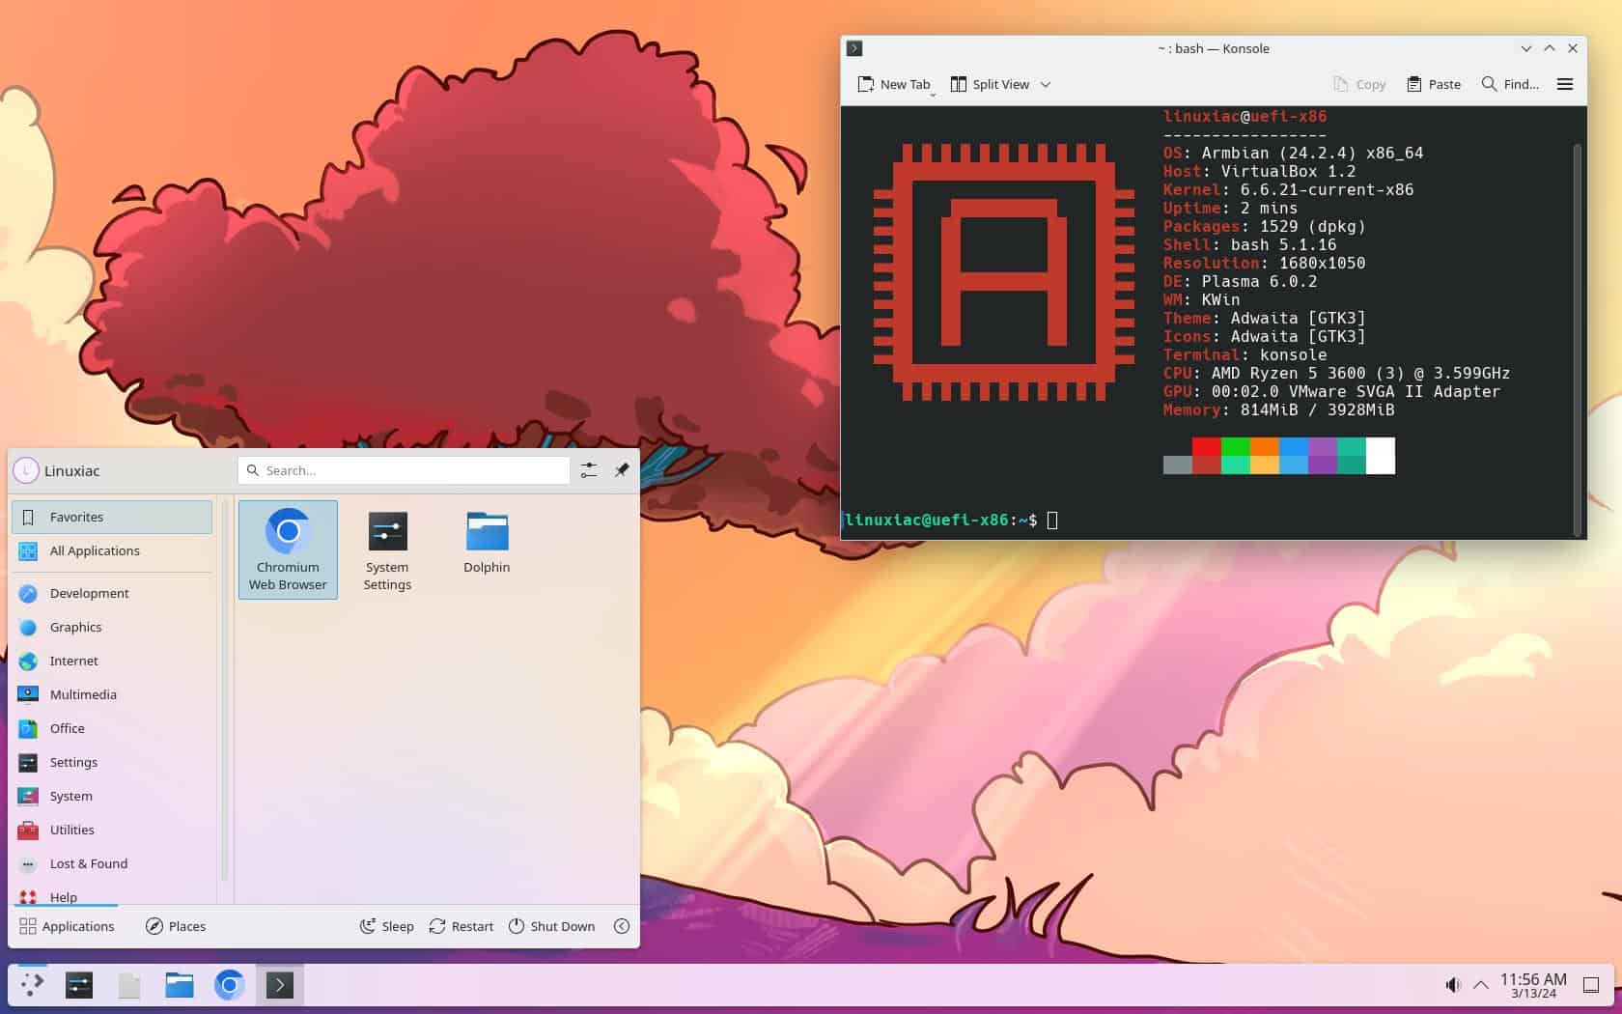
Task: Click the Restart button
Action: pos(461,926)
